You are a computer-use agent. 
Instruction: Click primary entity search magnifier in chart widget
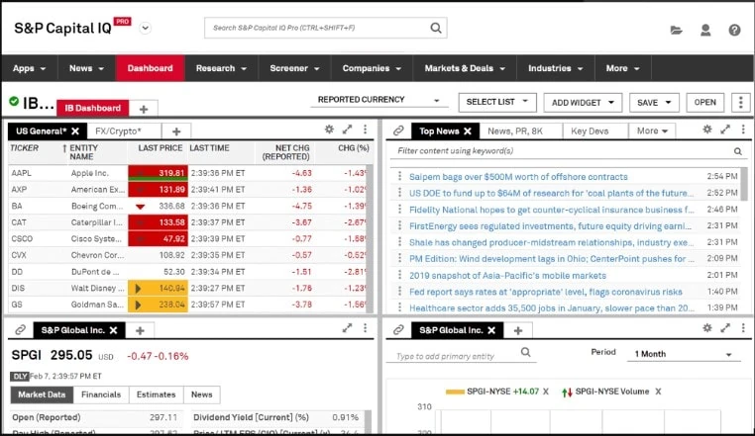[x=526, y=352]
